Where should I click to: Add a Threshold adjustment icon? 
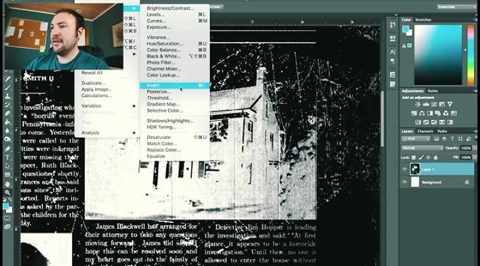(434, 122)
